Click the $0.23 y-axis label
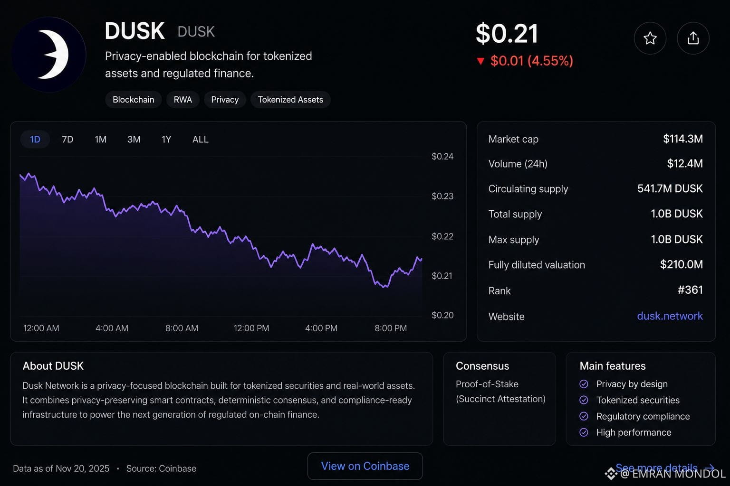 click(x=442, y=196)
